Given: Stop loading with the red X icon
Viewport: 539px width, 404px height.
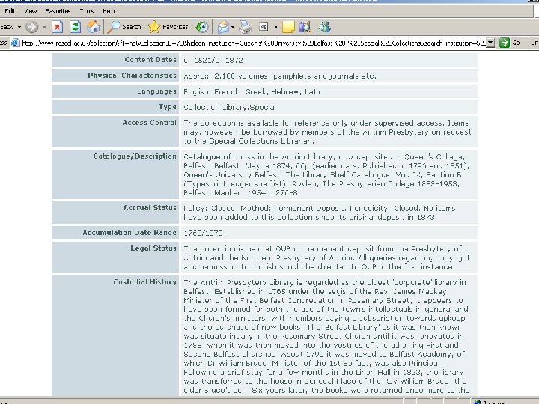Looking at the screenshot, I should (x=58, y=26).
